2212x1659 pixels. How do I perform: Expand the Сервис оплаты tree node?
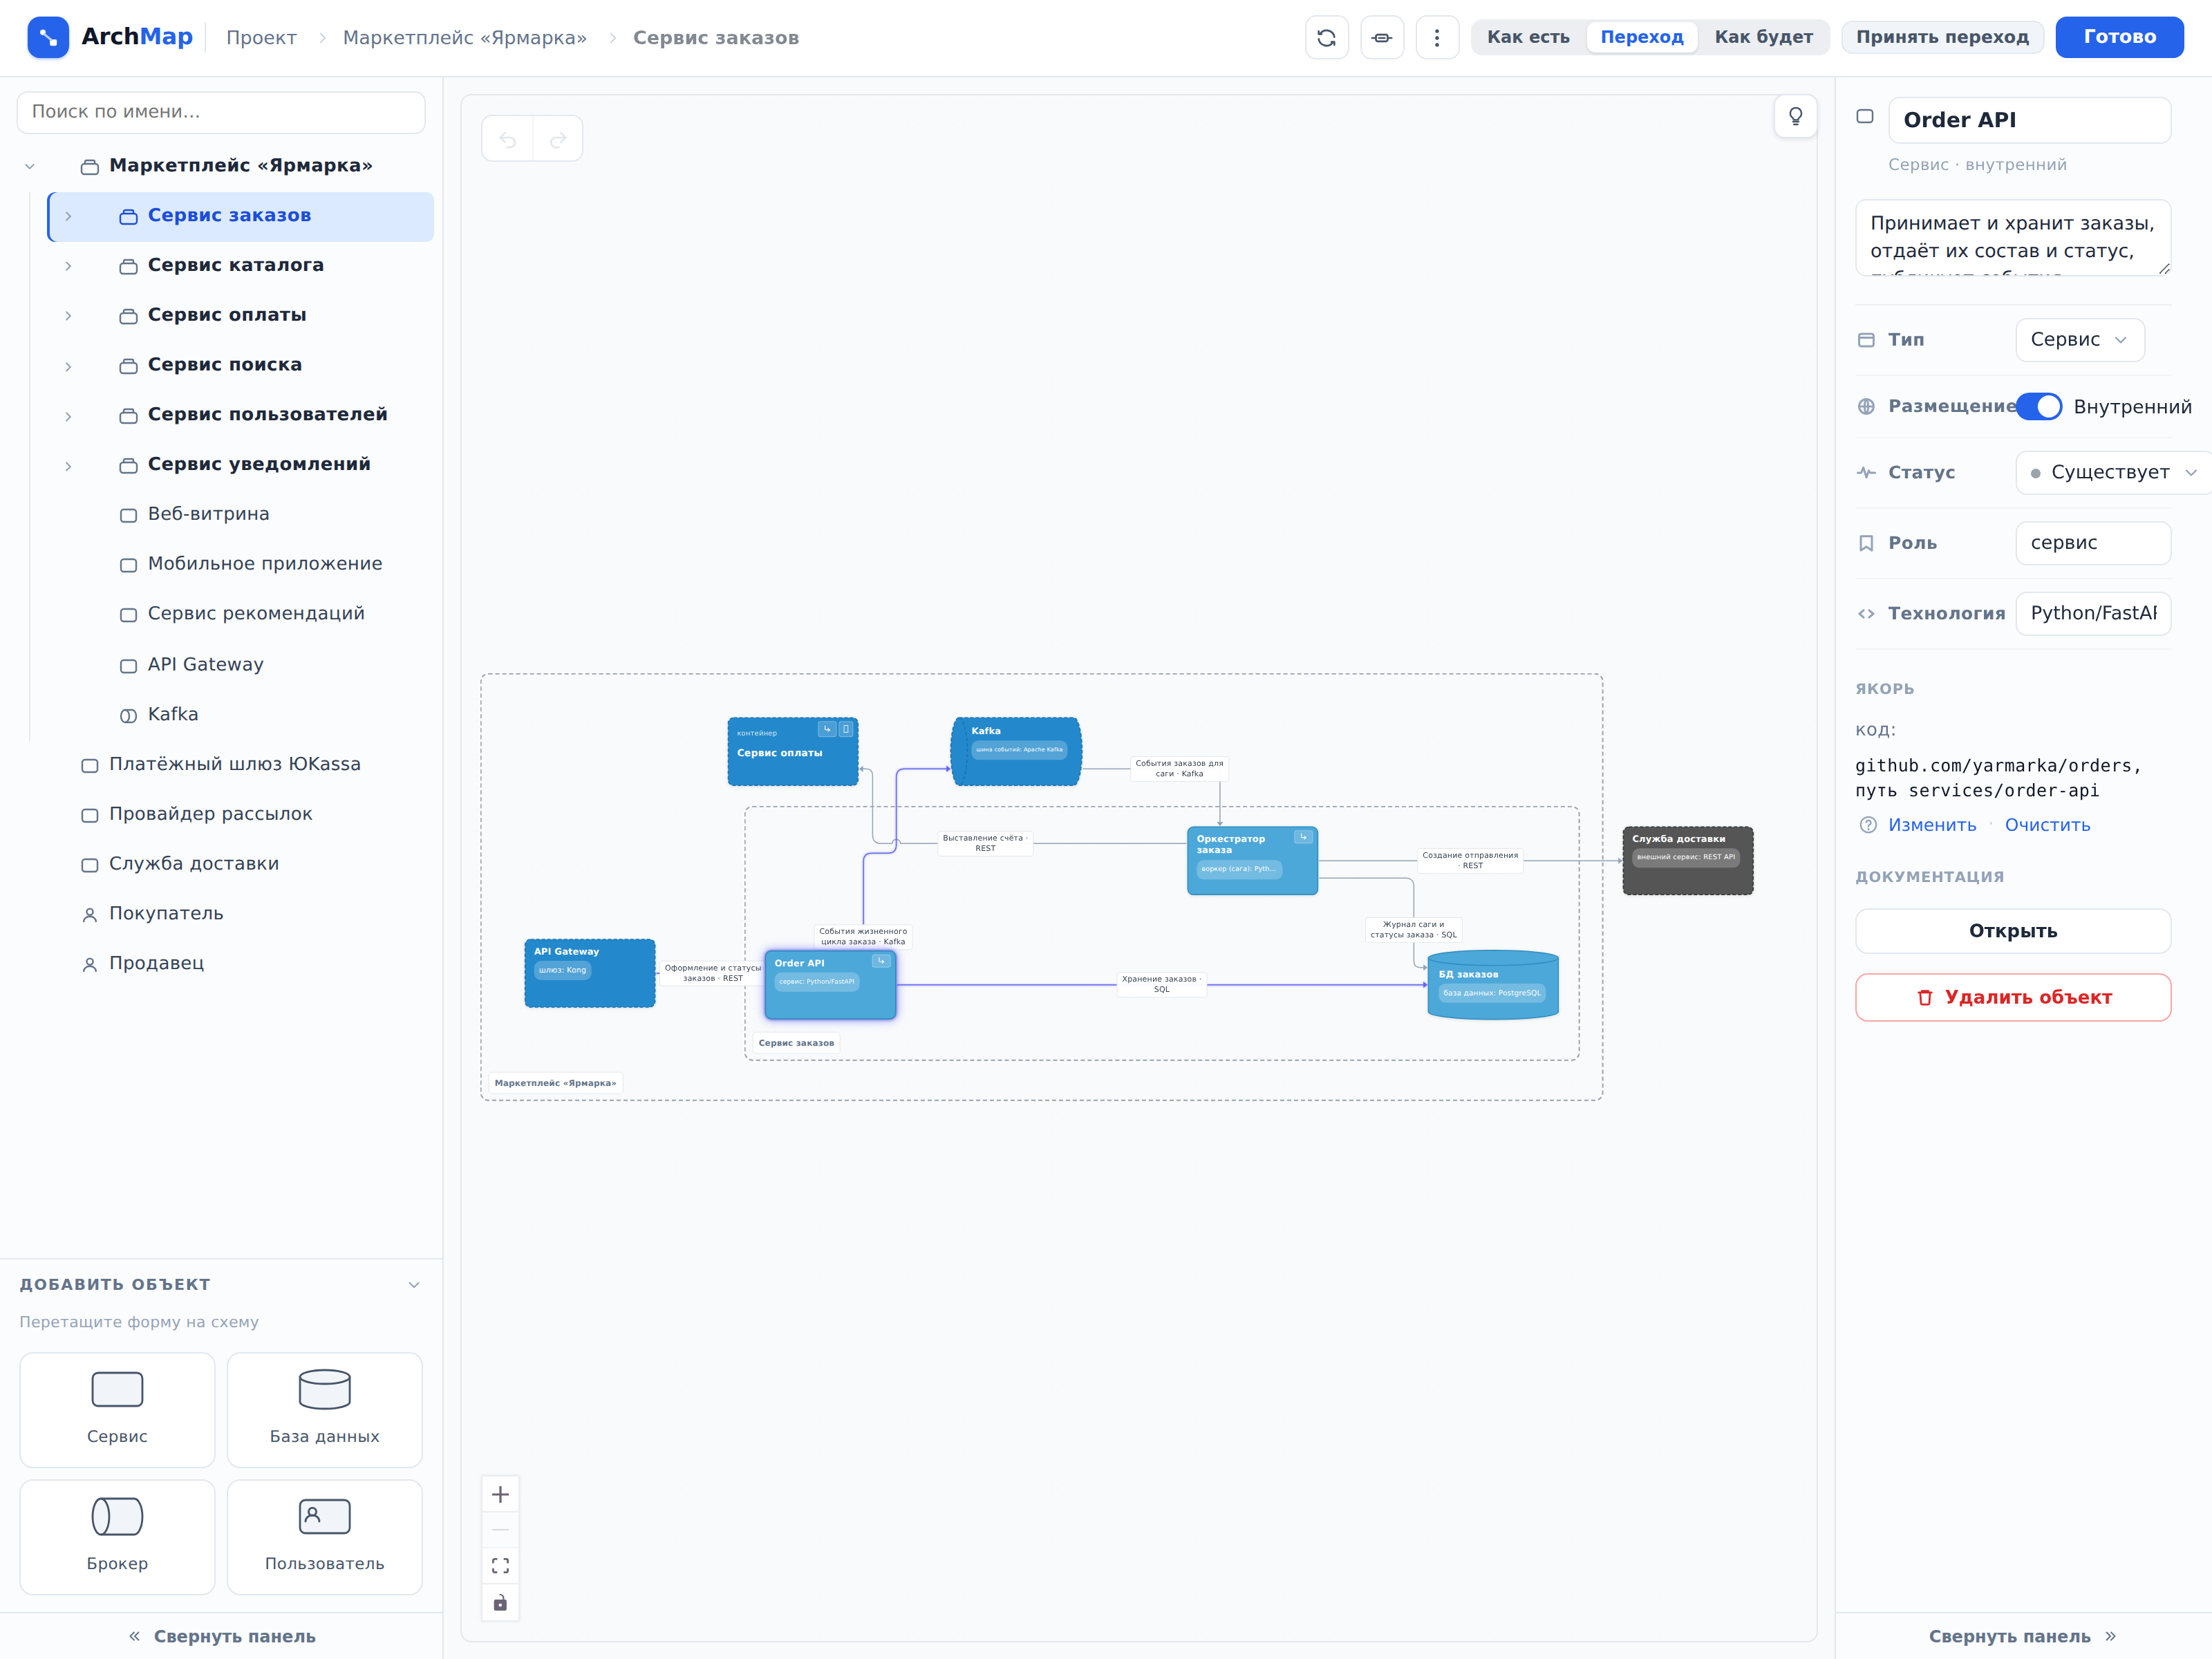(x=68, y=316)
